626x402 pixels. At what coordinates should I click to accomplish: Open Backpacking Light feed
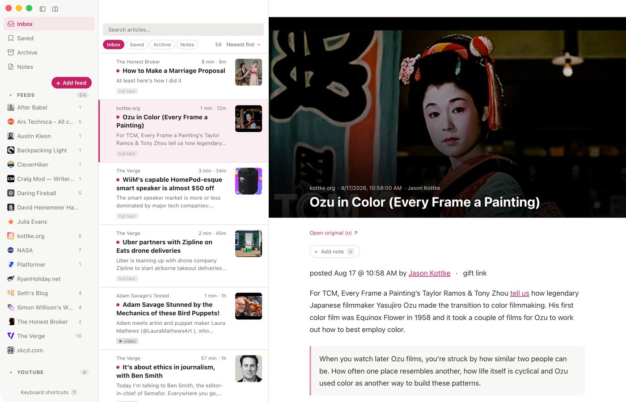pyautogui.click(x=49, y=151)
